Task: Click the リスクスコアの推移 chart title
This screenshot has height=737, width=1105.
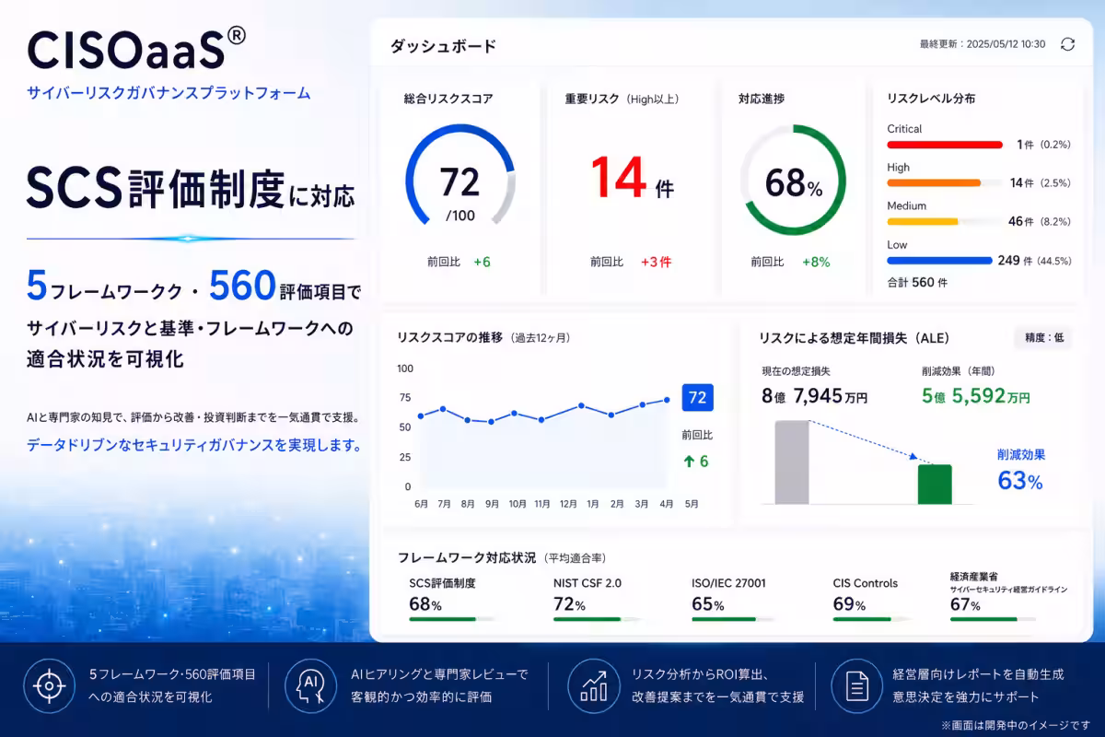Action: [x=450, y=338]
